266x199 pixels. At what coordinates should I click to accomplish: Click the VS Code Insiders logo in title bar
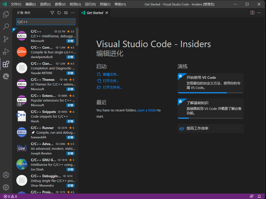(4, 4)
